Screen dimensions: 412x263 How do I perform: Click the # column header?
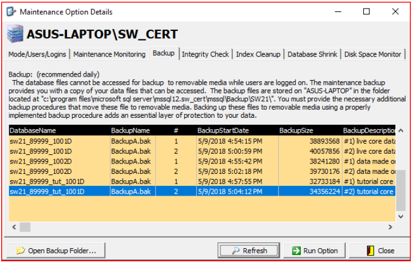(176, 130)
